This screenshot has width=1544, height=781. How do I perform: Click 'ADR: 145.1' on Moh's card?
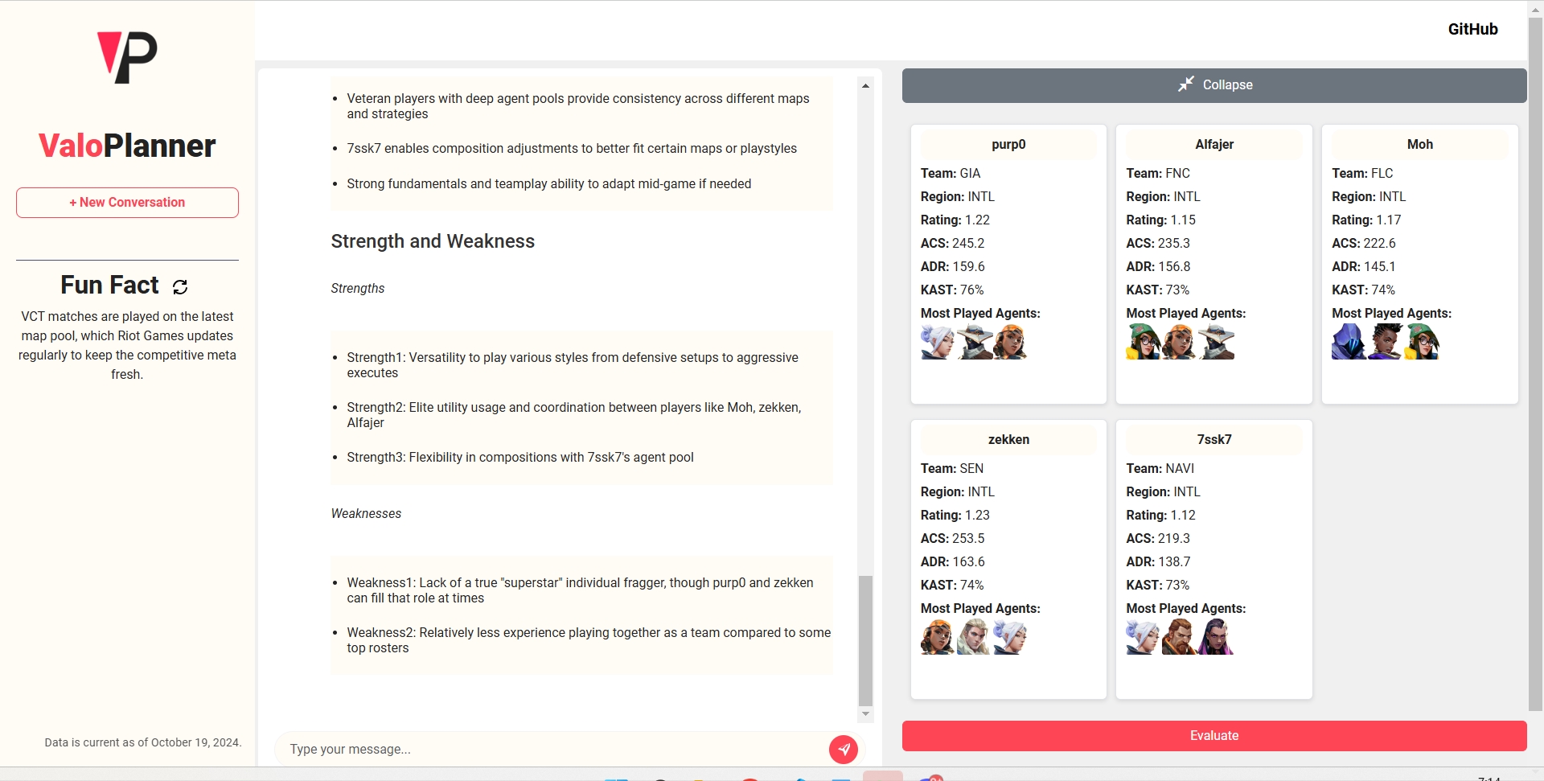click(1364, 266)
